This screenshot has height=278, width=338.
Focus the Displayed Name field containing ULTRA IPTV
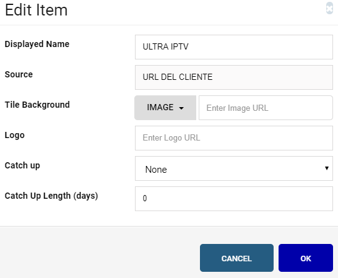point(234,47)
